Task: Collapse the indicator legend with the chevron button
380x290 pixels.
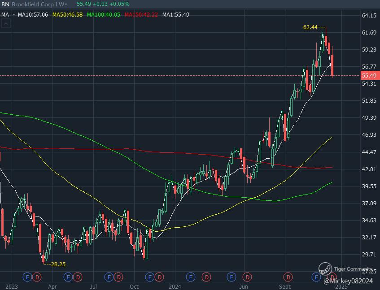Action: point(6,24)
